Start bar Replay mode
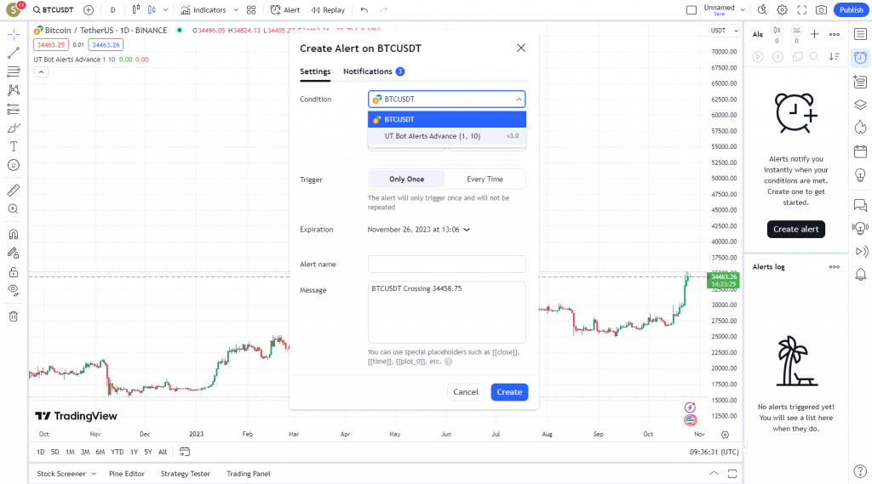Viewport: 872px width, 484px height. tap(328, 10)
